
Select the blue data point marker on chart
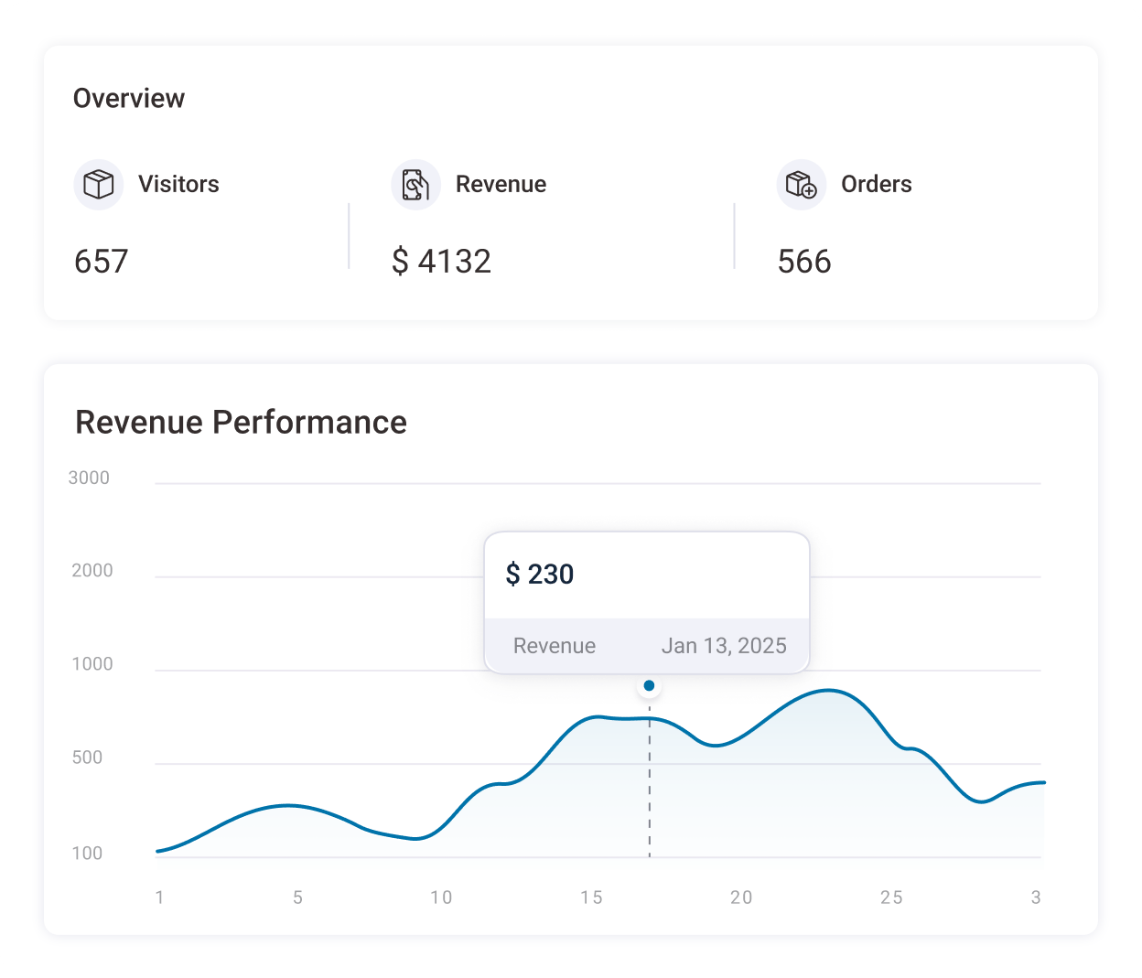(649, 685)
